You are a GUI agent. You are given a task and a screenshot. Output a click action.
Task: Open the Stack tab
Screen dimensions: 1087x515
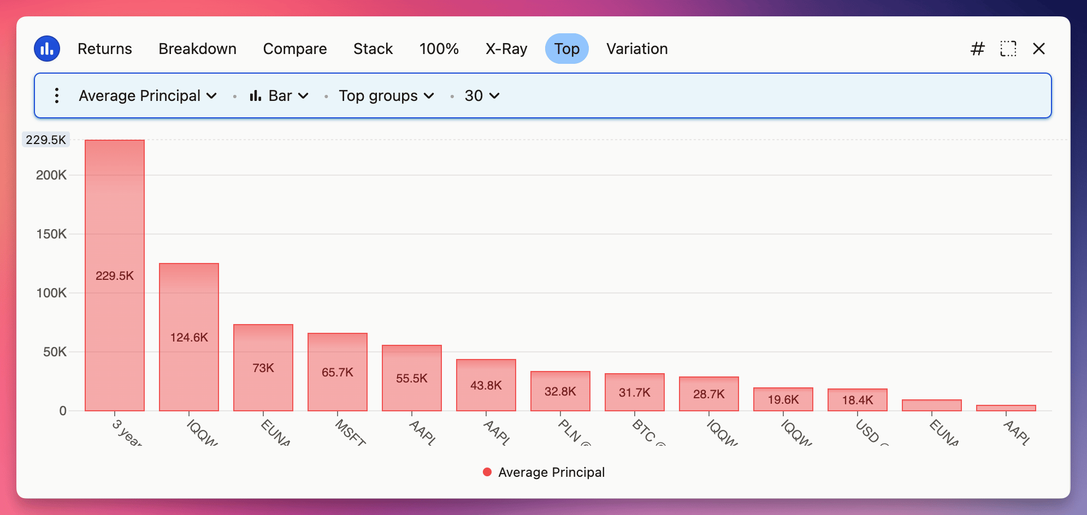coord(373,49)
